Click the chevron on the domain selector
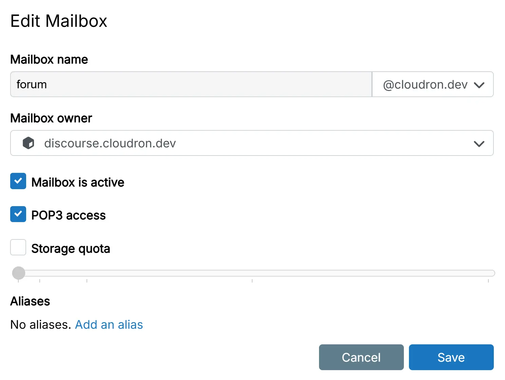Image resolution: width=505 pixels, height=380 pixels. point(479,85)
